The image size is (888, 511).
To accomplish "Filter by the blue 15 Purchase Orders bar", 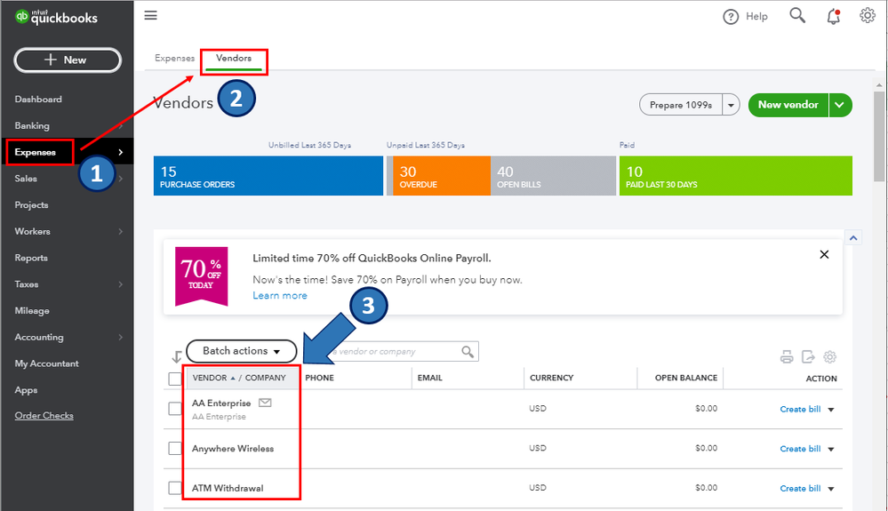I will coord(268,176).
